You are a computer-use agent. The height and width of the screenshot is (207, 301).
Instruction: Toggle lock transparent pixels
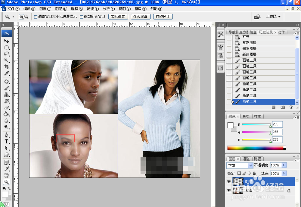[x=239, y=173]
